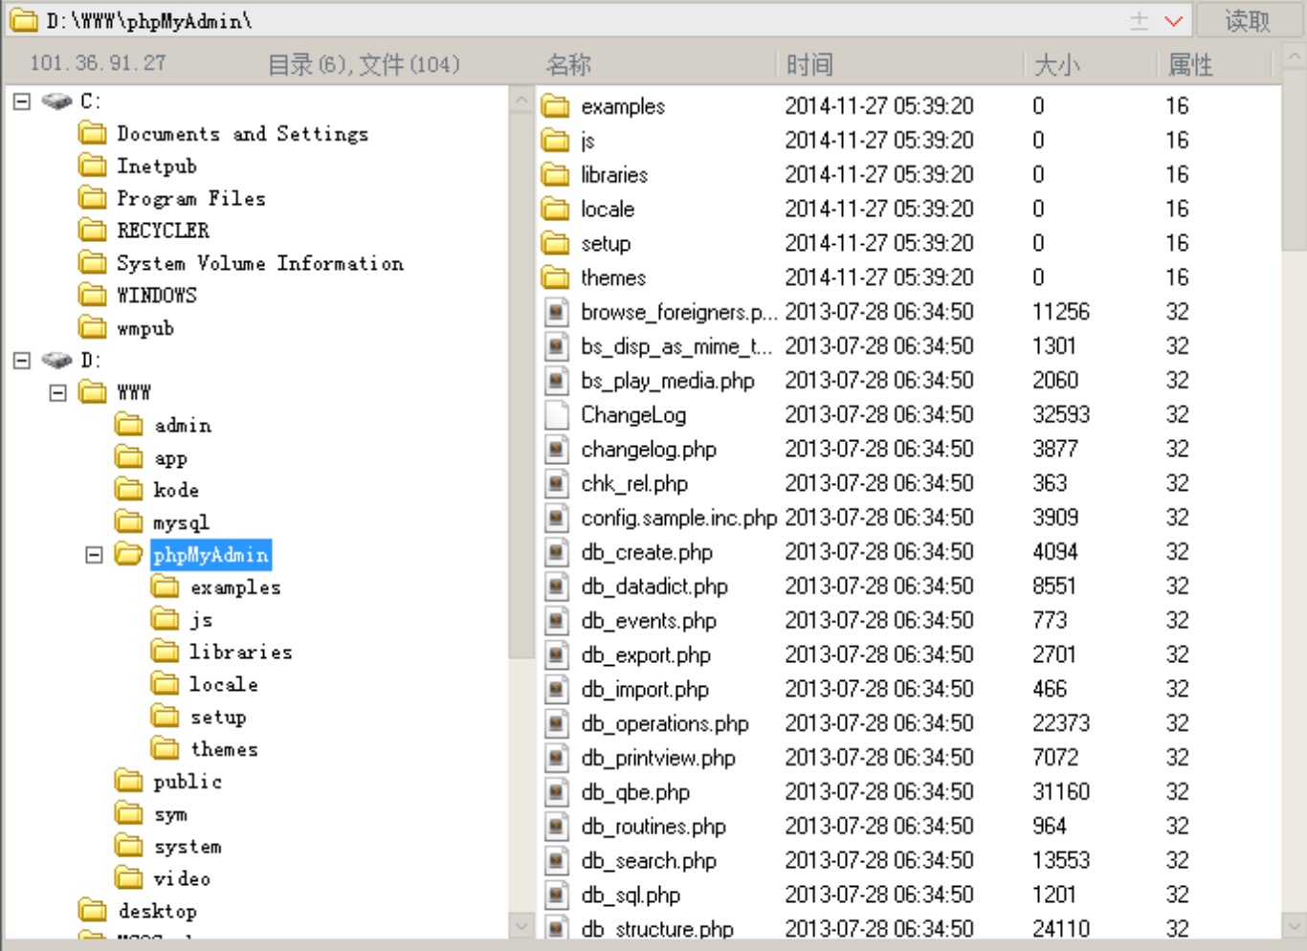Select the sym folder in tree
The height and width of the screenshot is (951, 1307).
click(170, 814)
